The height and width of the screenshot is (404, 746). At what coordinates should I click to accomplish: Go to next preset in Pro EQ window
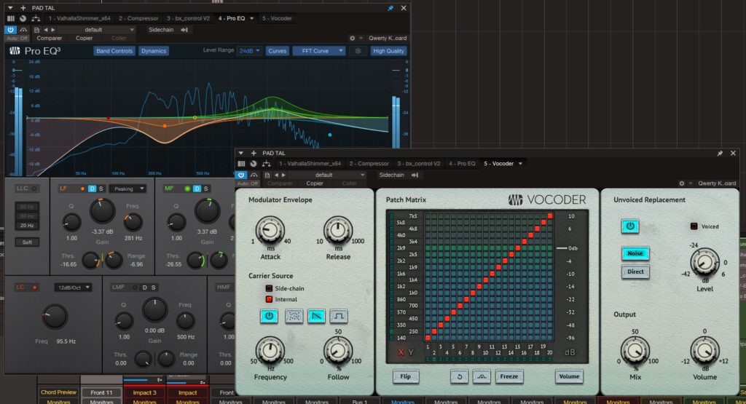(52, 29)
